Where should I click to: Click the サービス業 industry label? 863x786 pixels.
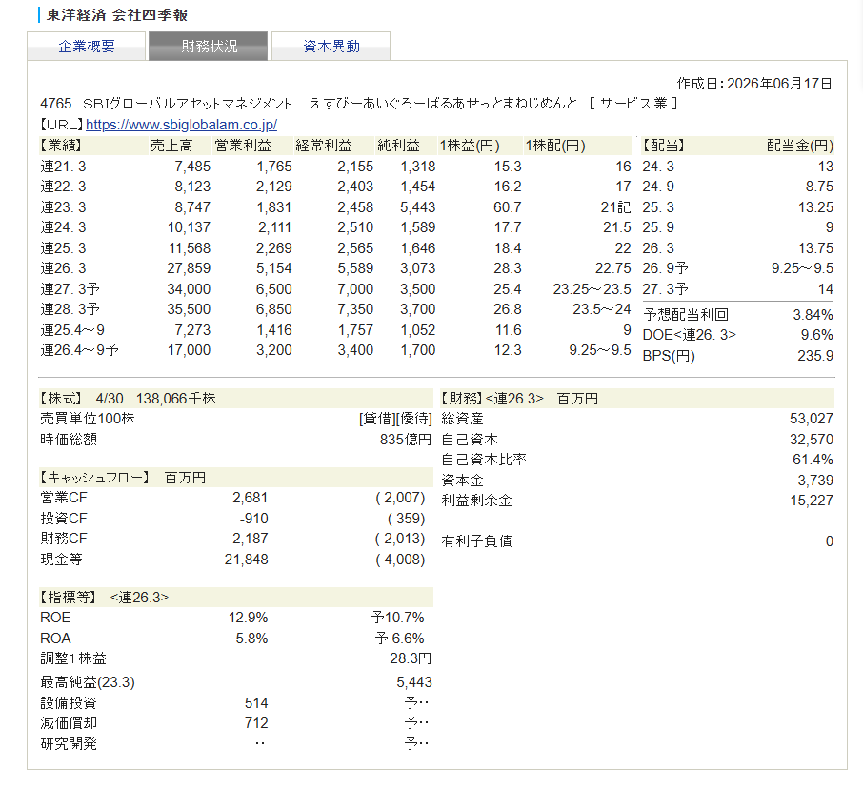(x=633, y=104)
